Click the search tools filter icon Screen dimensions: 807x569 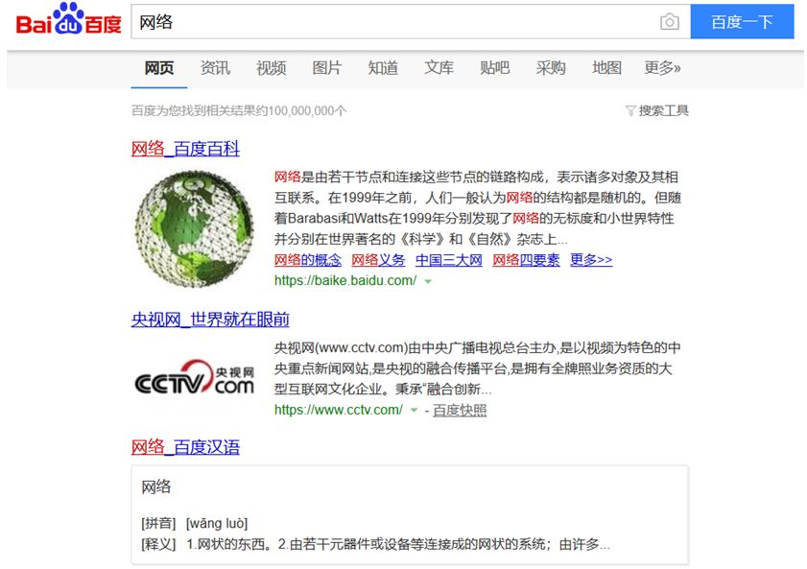(x=630, y=111)
